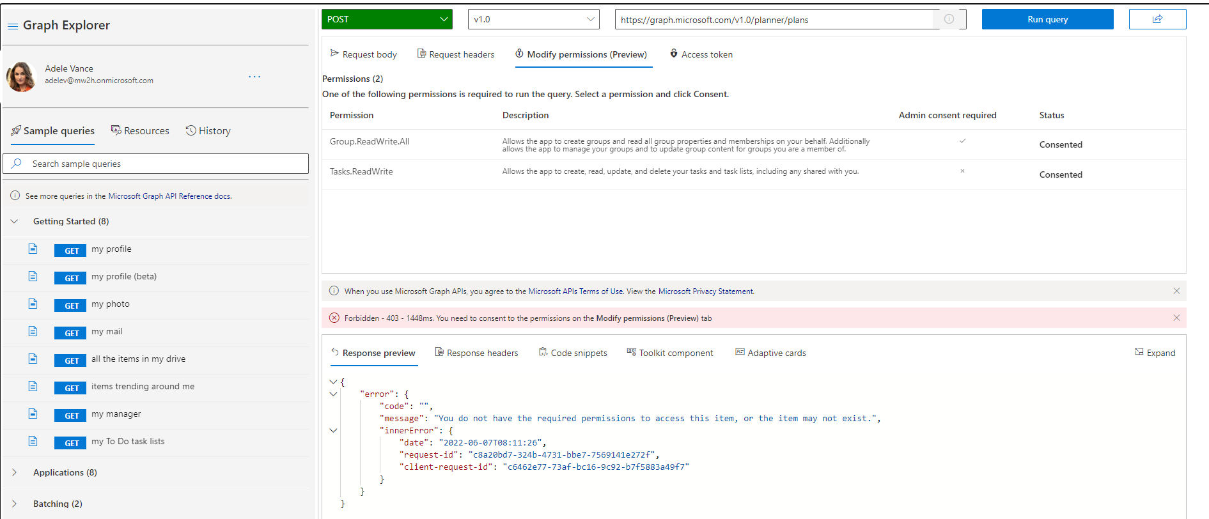
Task: Expand the Batching (2) section
Action: 14,504
